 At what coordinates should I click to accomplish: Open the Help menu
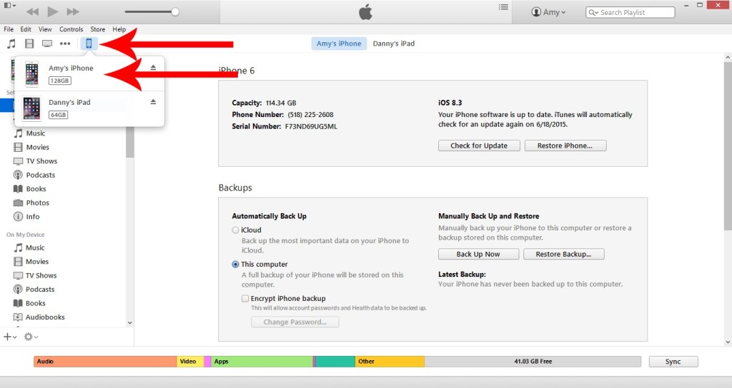click(x=119, y=29)
